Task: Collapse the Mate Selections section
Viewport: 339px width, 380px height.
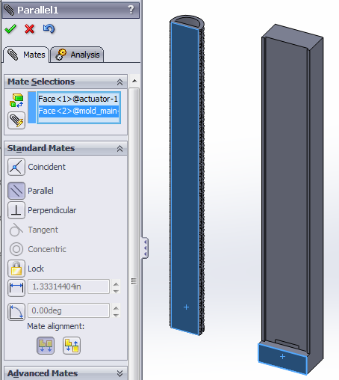Action: (x=119, y=82)
